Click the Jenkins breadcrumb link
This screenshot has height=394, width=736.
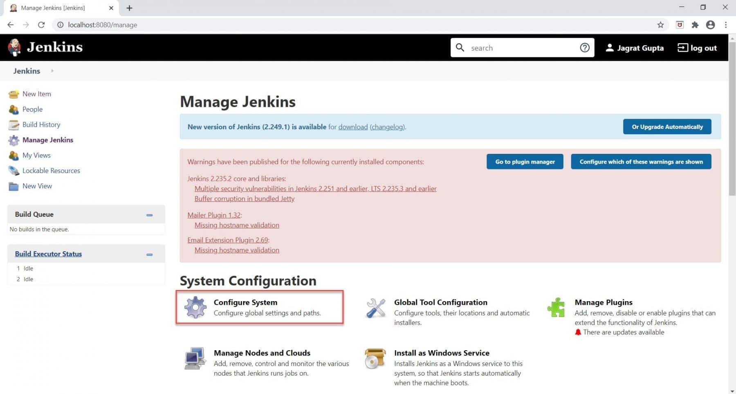pyautogui.click(x=27, y=71)
